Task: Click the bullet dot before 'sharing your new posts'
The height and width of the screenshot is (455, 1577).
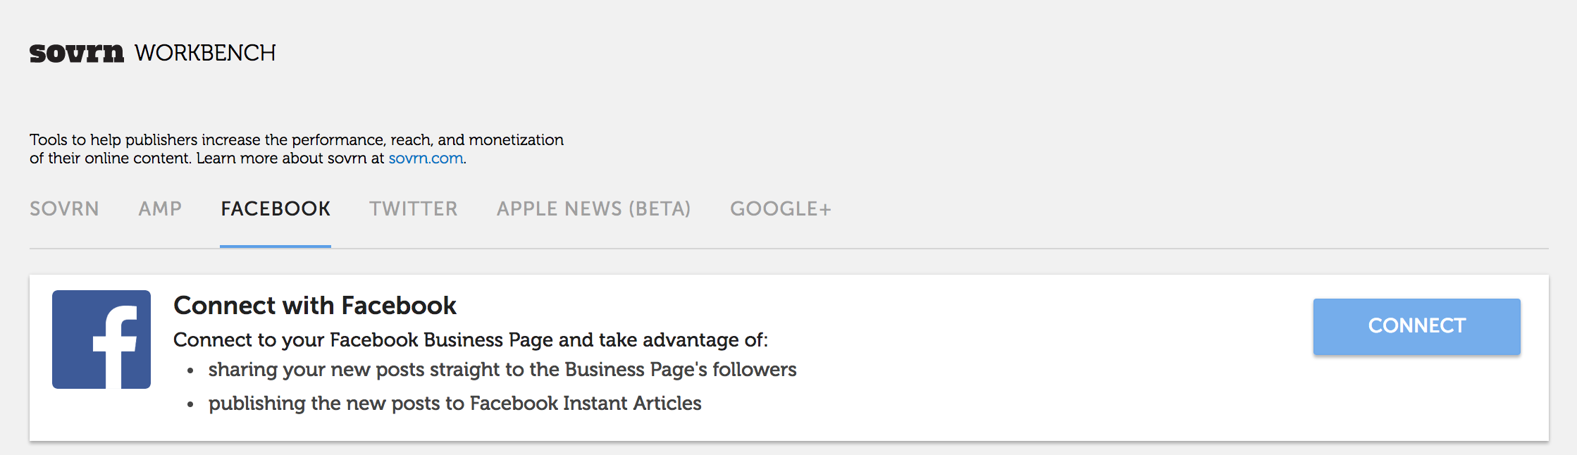Action: [190, 371]
